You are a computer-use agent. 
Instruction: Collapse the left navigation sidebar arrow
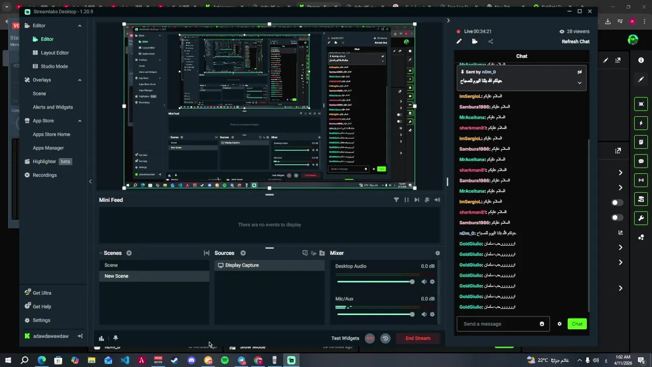[x=90, y=181]
